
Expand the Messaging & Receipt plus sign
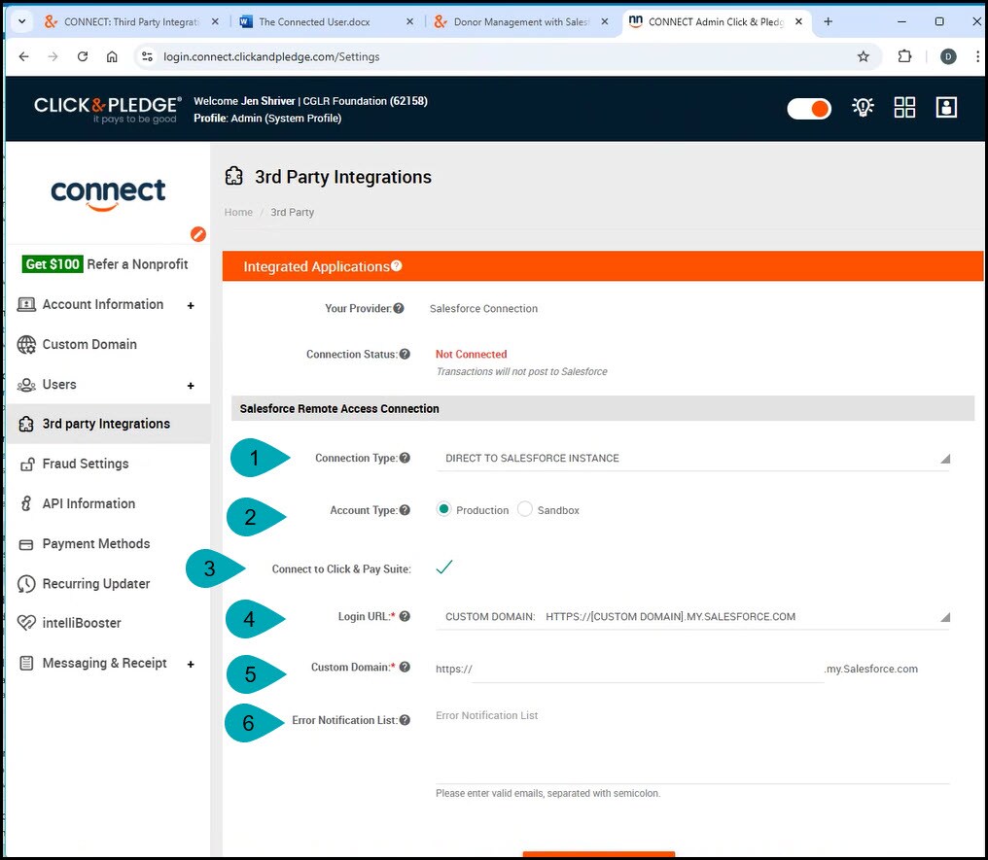coord(191,665)
